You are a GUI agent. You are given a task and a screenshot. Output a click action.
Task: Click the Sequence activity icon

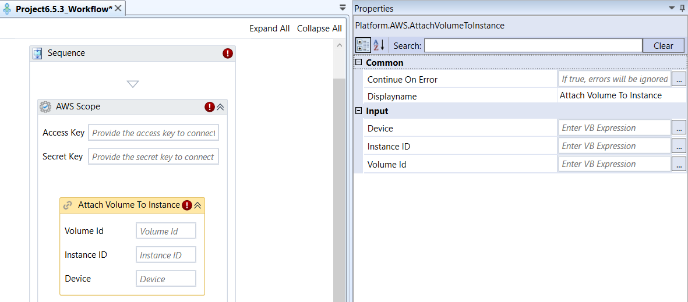pos(38,54)
